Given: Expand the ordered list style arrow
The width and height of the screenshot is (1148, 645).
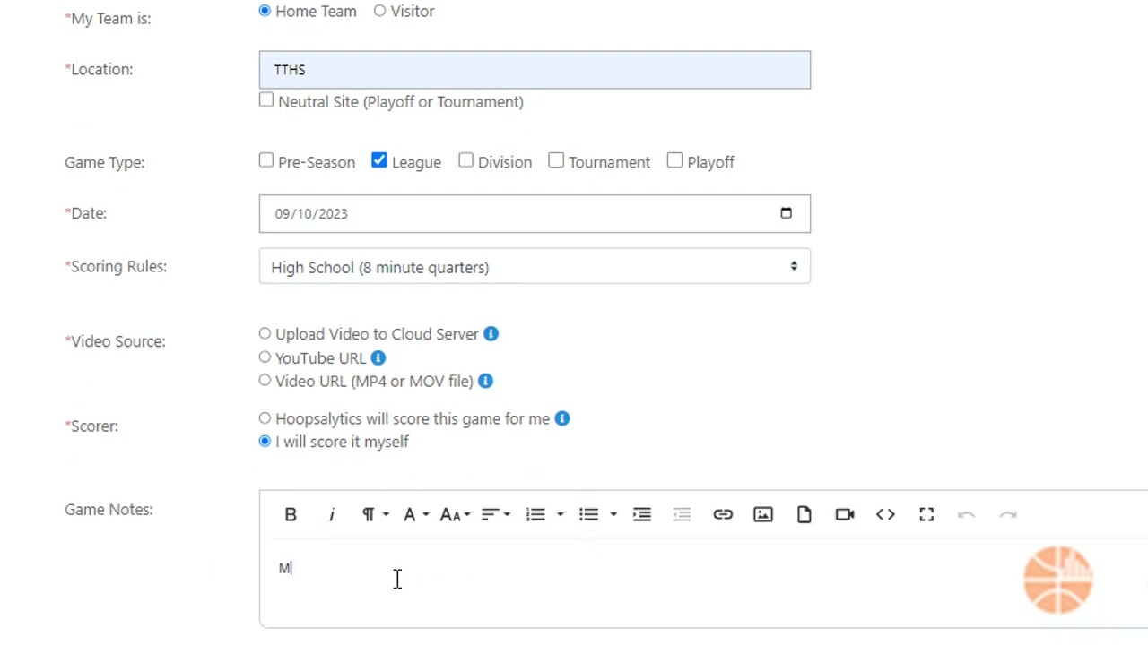Looking at the screenshot, I should [x=560, y=514].
